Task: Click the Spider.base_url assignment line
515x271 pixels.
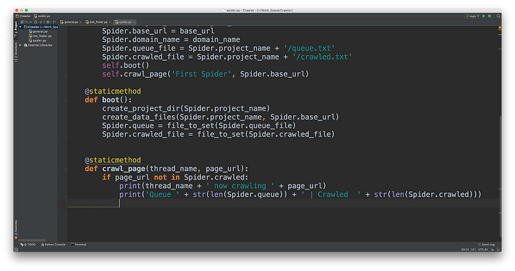Action: coord(158,31)
